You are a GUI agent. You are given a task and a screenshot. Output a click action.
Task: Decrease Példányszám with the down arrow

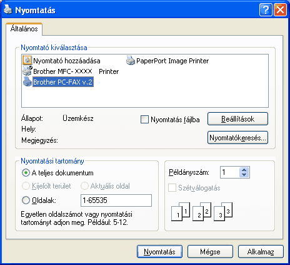pyautogui.click(x=244, y=175)
